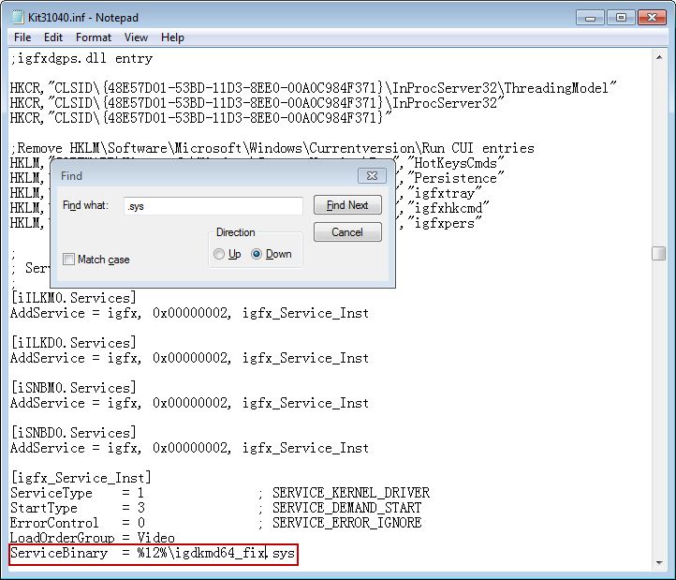Open the View menu

pyautogui.click(x=136, y=37)
